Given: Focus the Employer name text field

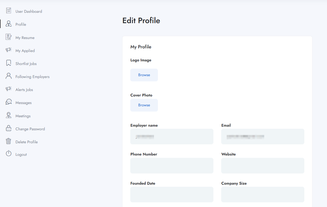Looking at the screenshot, I should 172,137.
